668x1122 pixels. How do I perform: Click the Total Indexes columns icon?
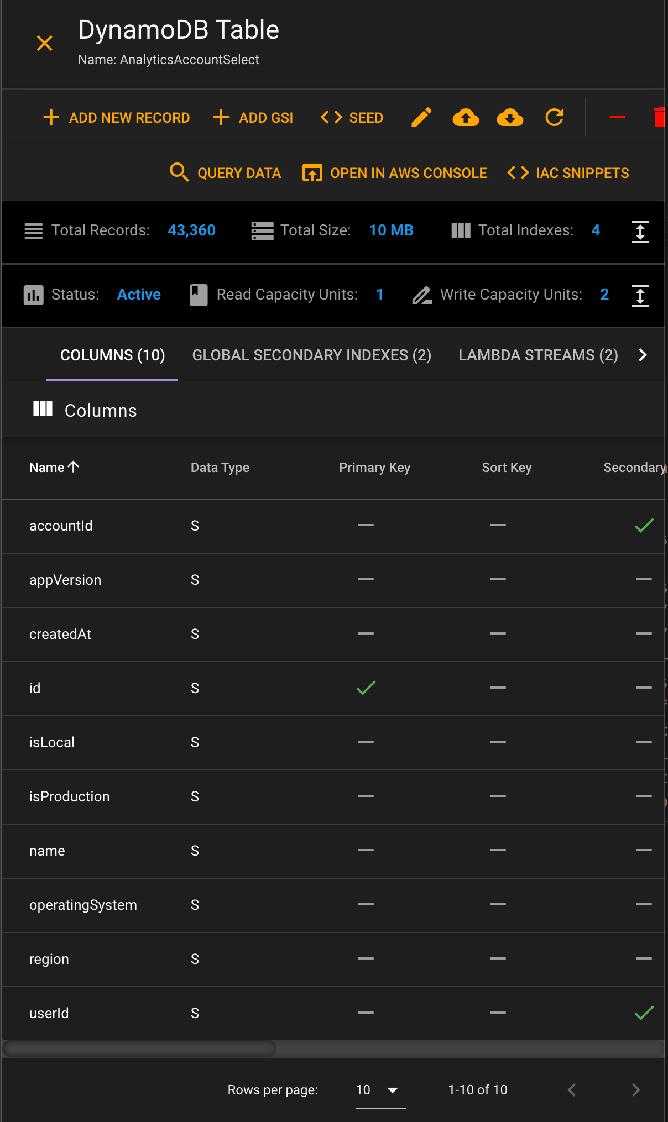click(461, 230)
